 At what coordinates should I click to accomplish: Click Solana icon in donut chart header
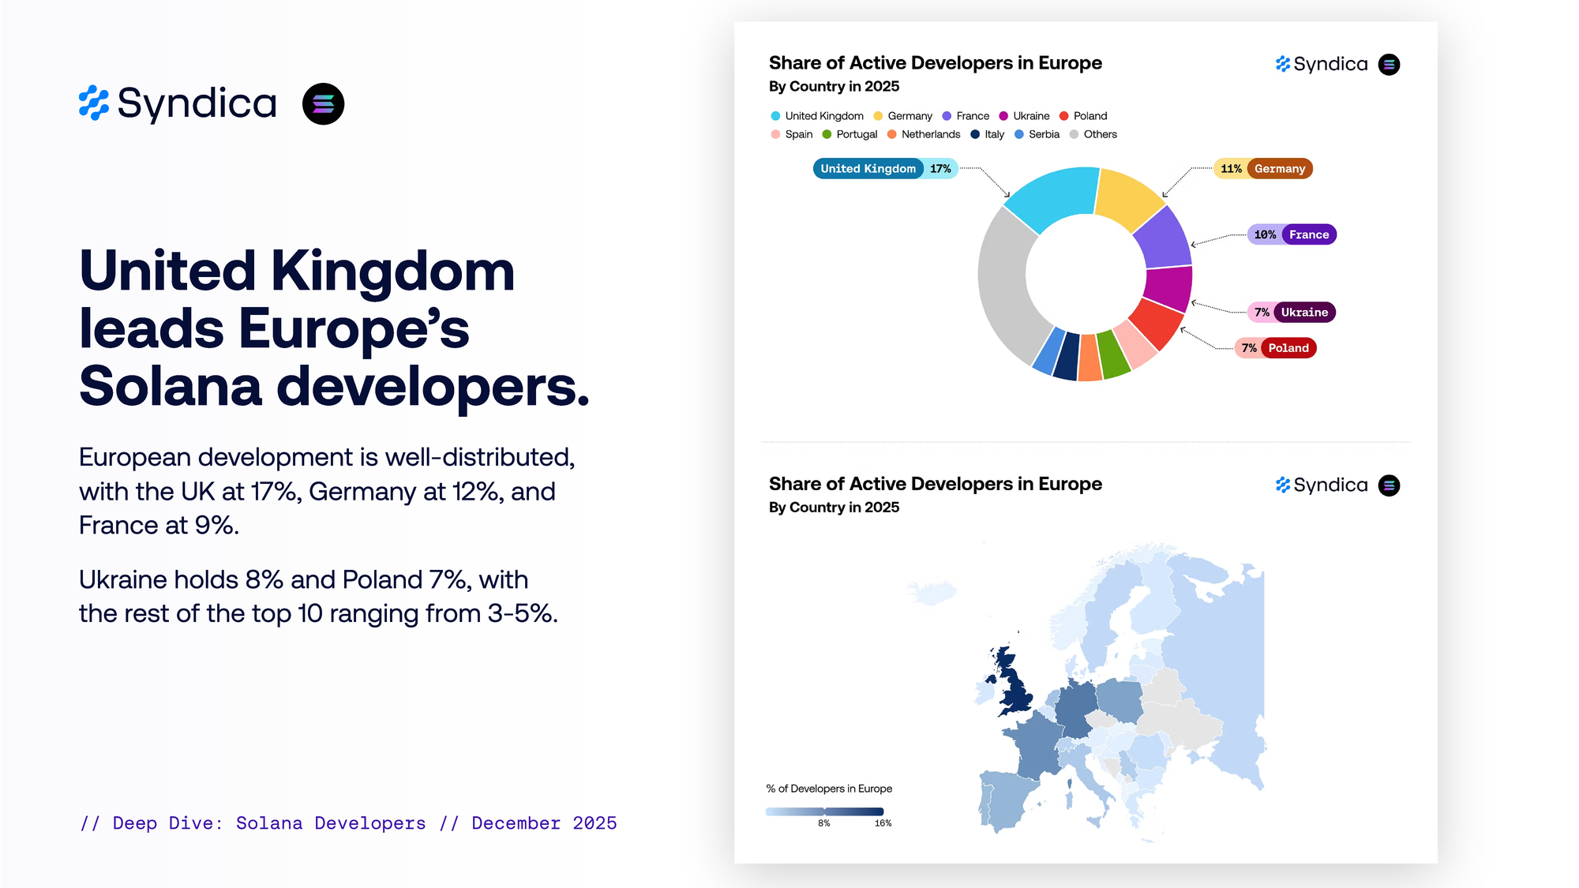point(1389,64)
